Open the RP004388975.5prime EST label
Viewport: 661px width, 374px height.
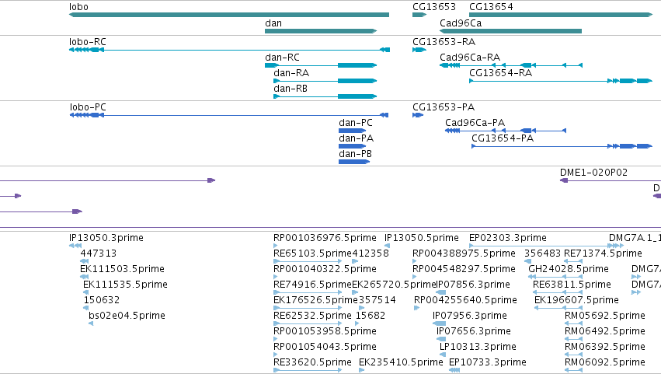tap(464, 253)
